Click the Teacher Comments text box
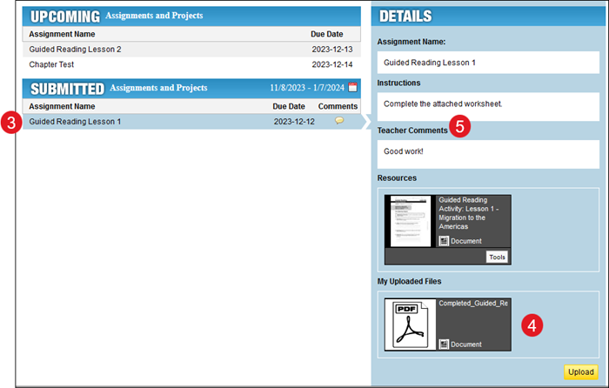This screenshot has width=609, height=388. click(x=487, y=151)
